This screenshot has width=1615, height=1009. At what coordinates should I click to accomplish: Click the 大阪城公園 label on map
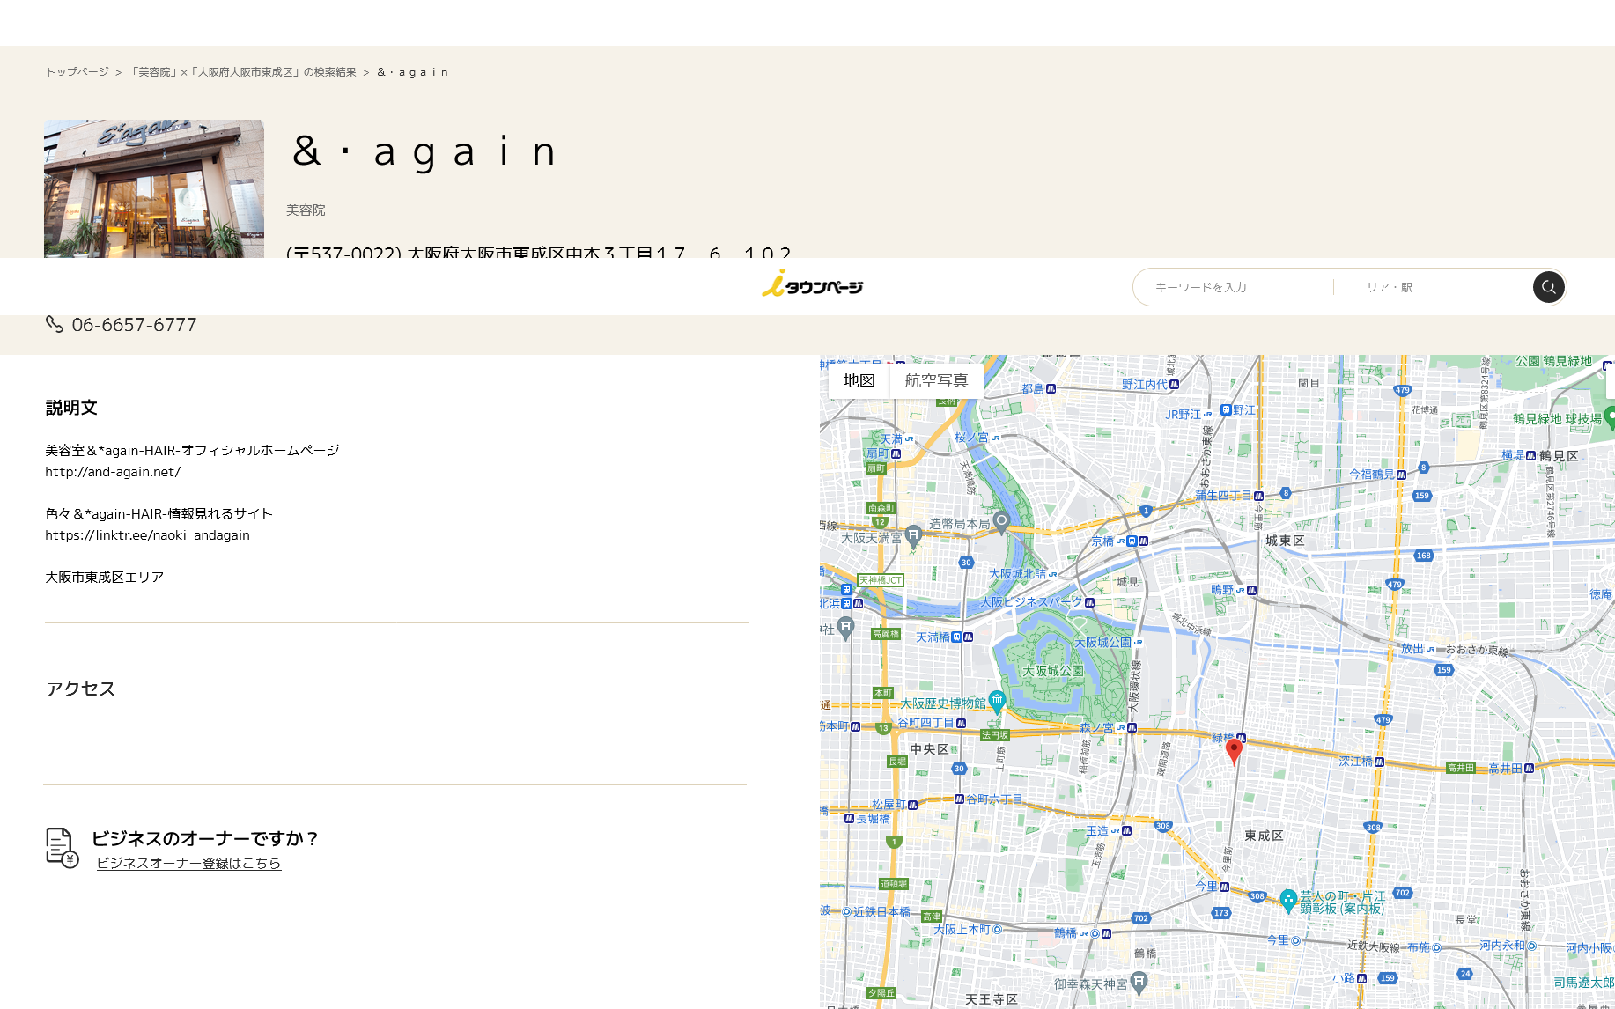point(1052,671)
